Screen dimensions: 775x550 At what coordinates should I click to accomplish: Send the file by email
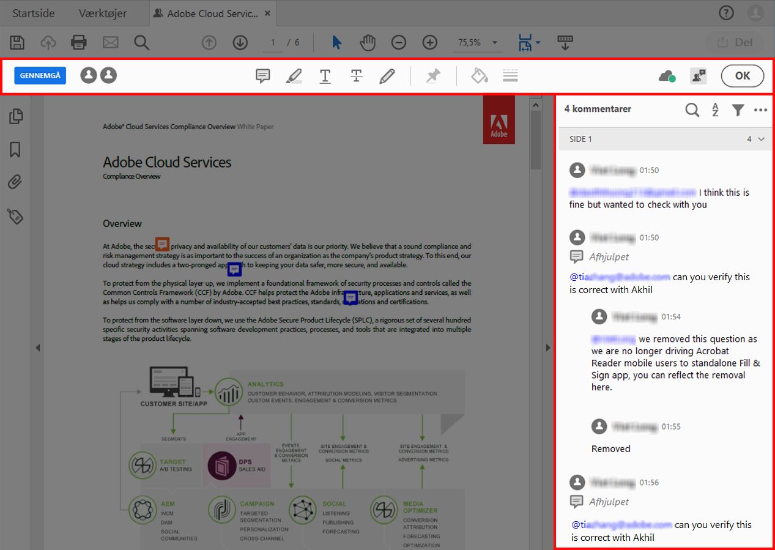click(111, 42)
